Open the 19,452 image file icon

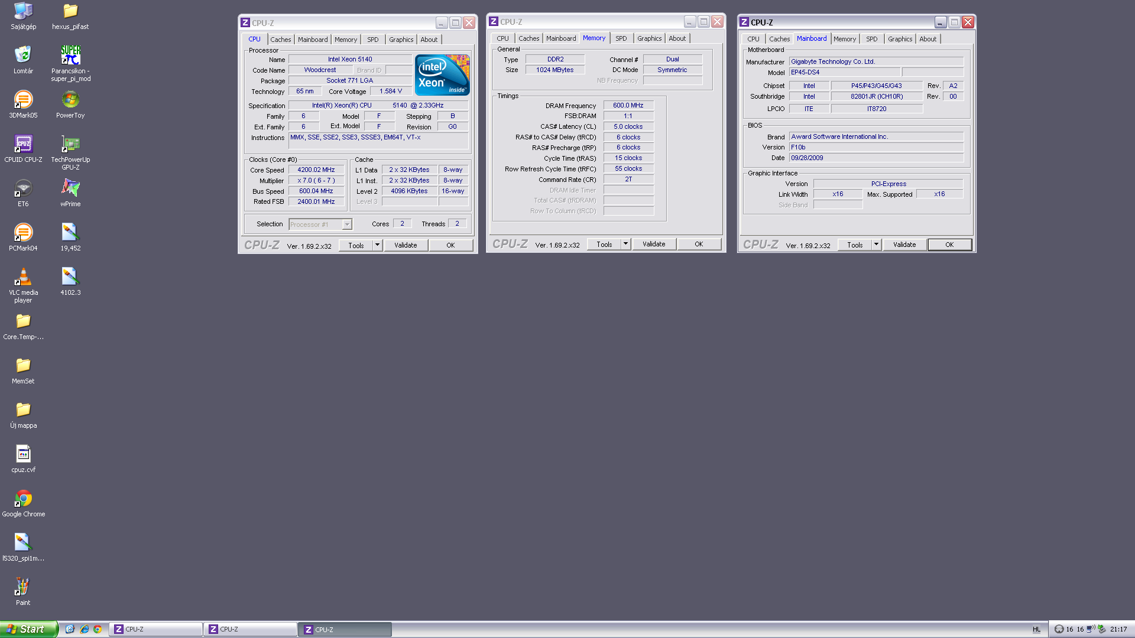[70, 232]
